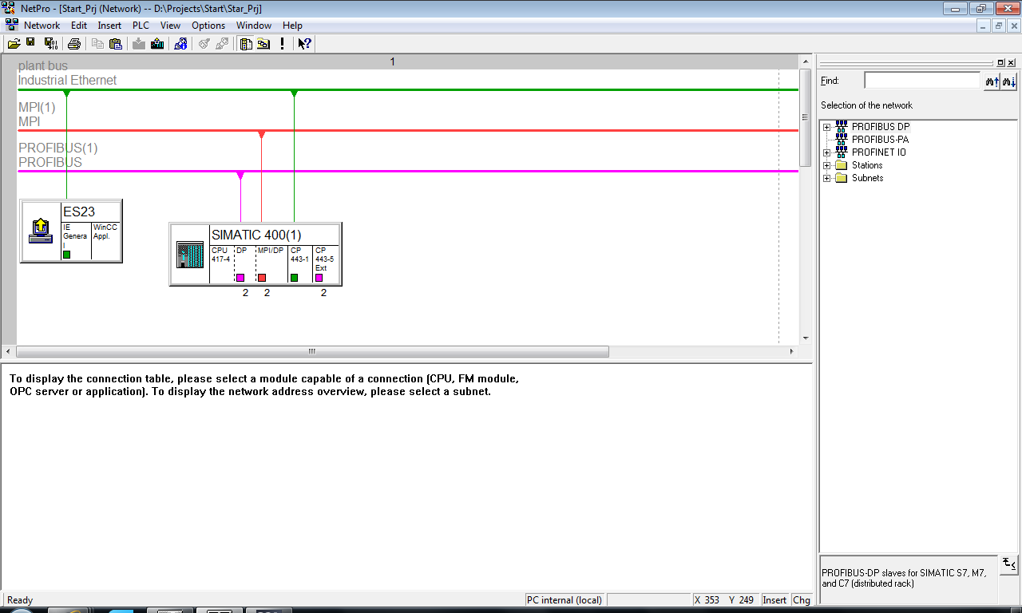Click the Paste toolbar icon
Screen dimensions: 1022x613
coord(116,43)
